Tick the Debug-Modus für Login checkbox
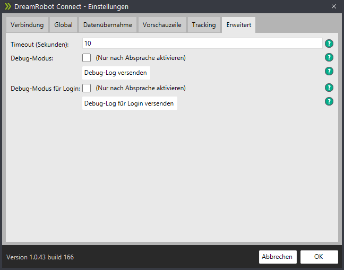The image size is (344, 270). click(87, 88)
